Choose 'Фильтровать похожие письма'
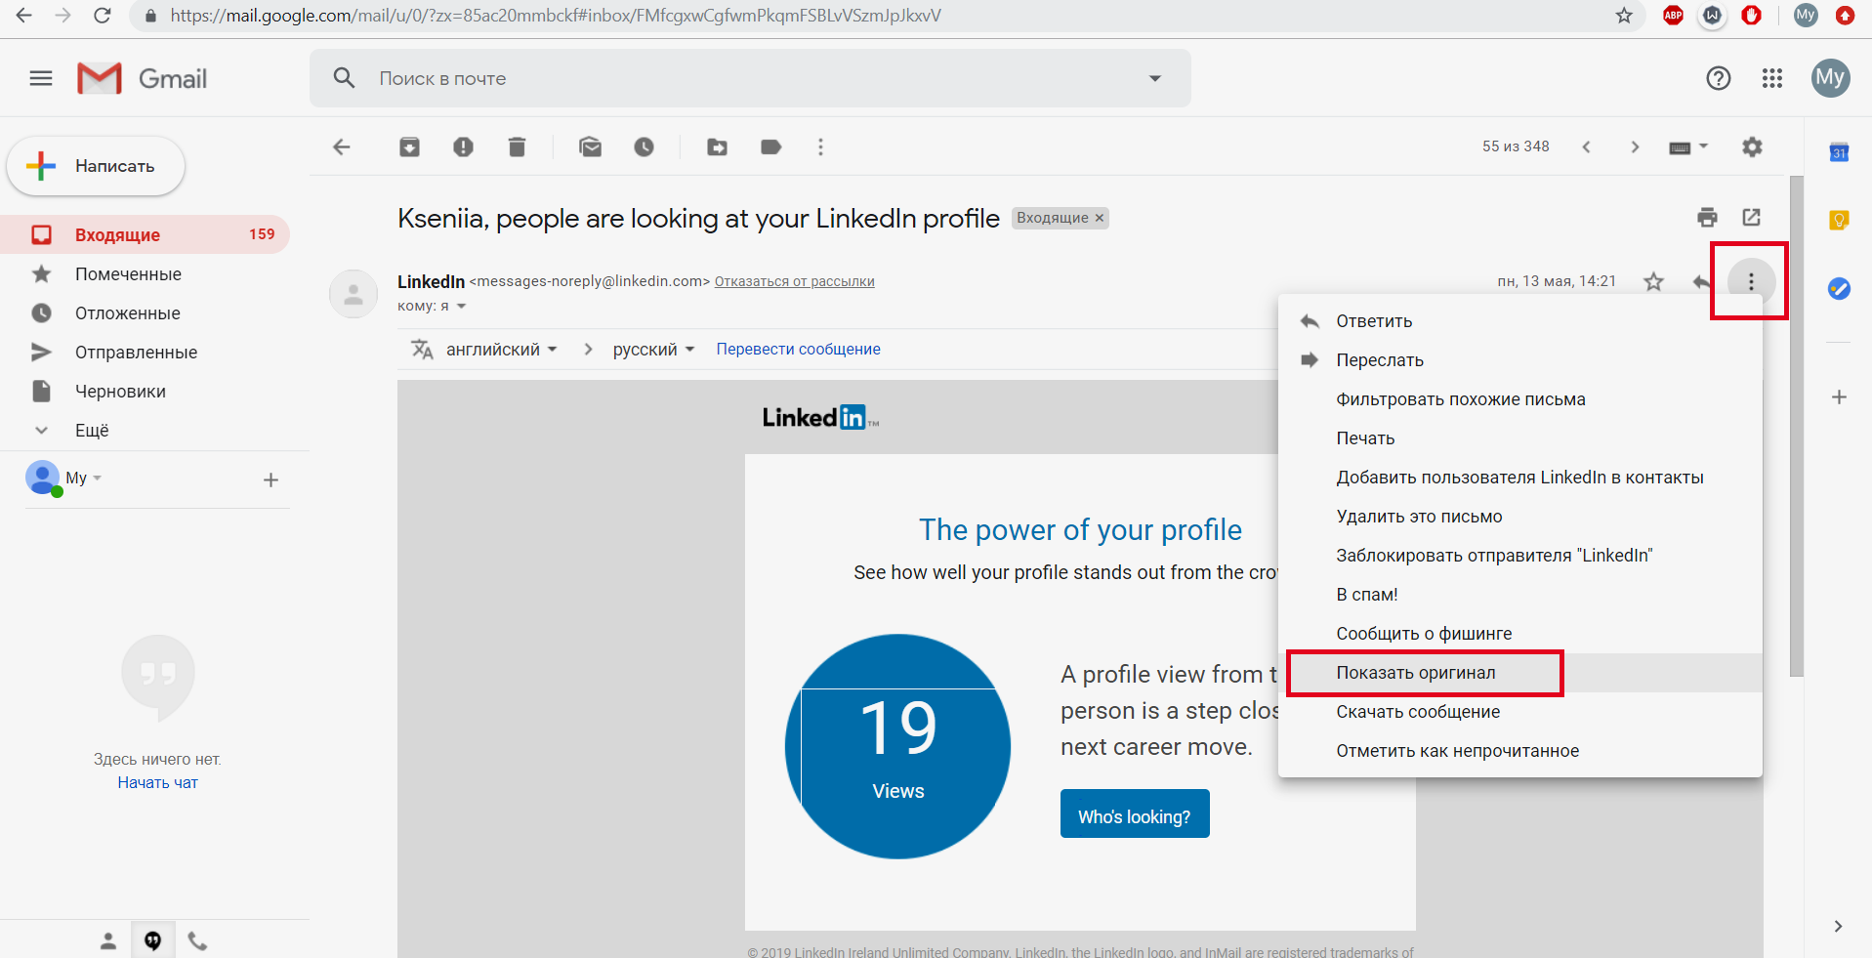This screenshot has width=1872, height=958. [1519, 399]
